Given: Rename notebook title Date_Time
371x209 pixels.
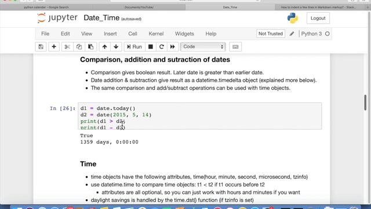Looking at the screenshot, I should click(x=101, y=18).
